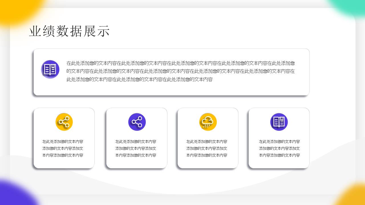Click the text block on the first bottom card
The image size is (365, 205).
pyautogui.click(x=63, y=148)
